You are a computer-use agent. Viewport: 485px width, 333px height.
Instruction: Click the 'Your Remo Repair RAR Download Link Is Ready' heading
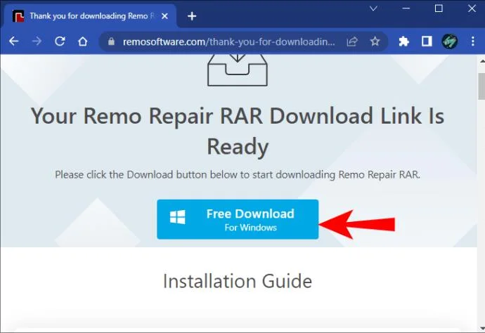click(x=238, y=131)
